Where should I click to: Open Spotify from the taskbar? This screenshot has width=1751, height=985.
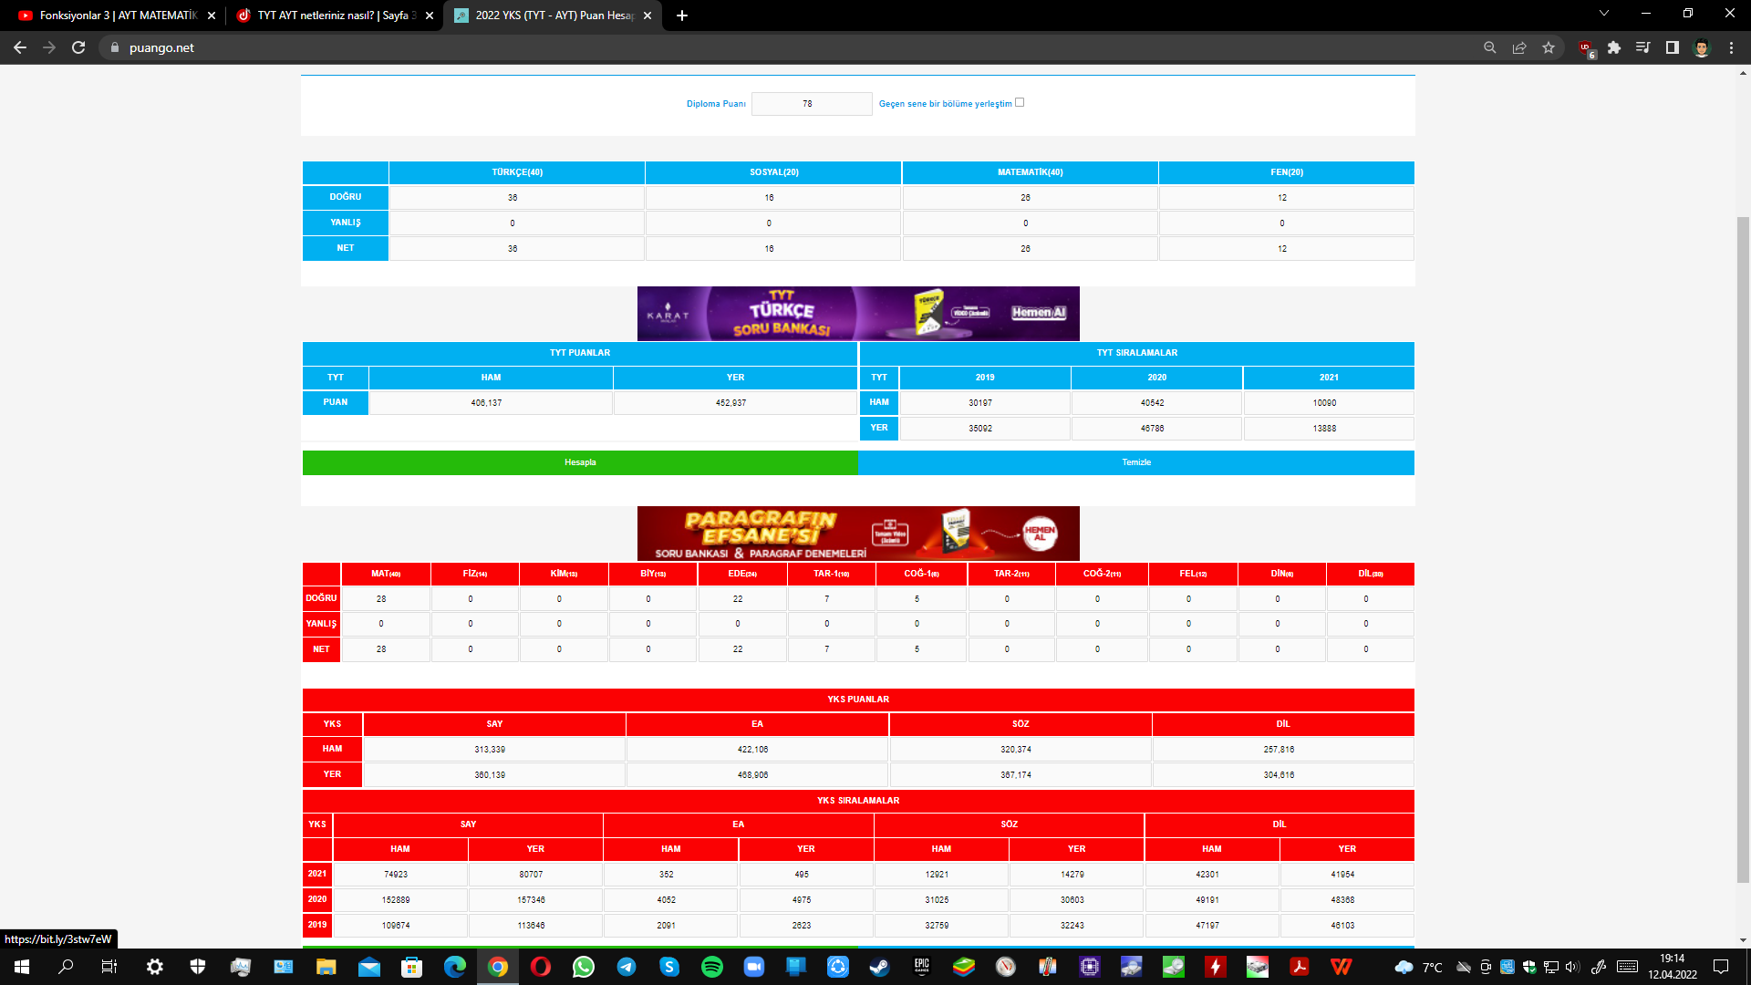pos(712,967)
